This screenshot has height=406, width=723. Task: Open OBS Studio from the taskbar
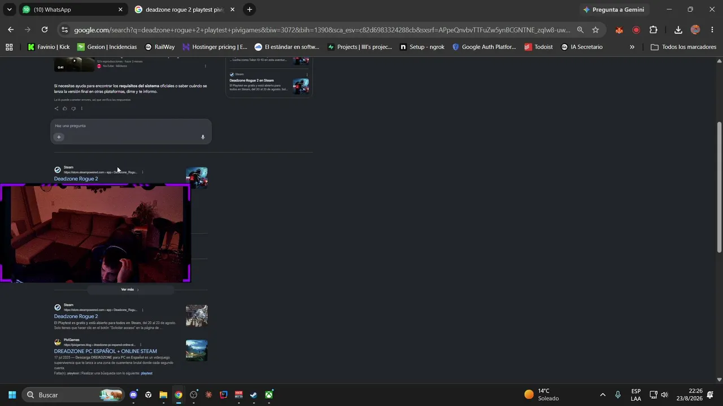point(194,395)
